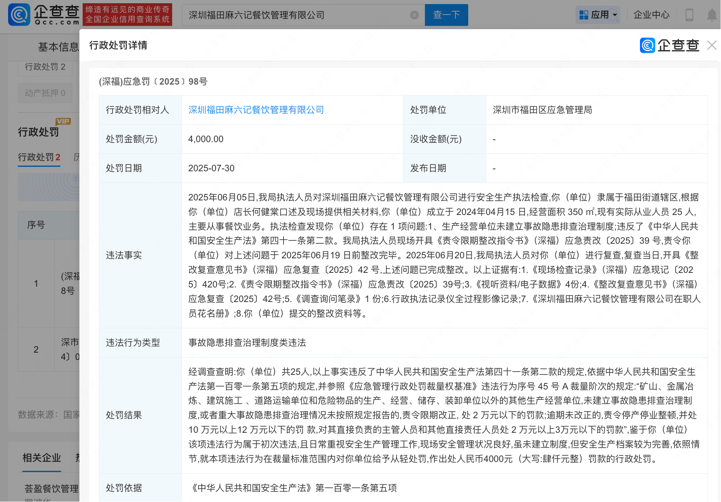721x502 pixels.
Task: Click the 企查查 logo in dialog header
Action: [x=670, y=45]
